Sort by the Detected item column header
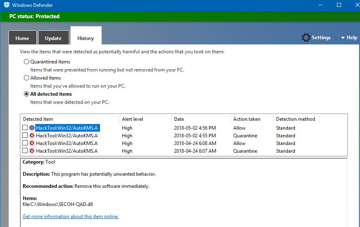 pyautogui.click(x=70, y=119)
